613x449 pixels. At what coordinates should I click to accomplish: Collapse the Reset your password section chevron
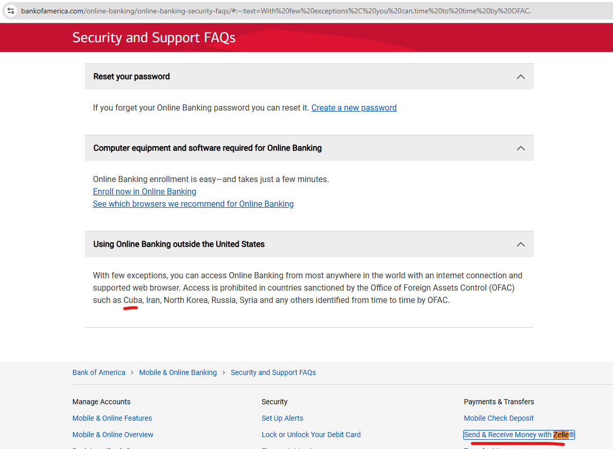click(x=520, y=77)
